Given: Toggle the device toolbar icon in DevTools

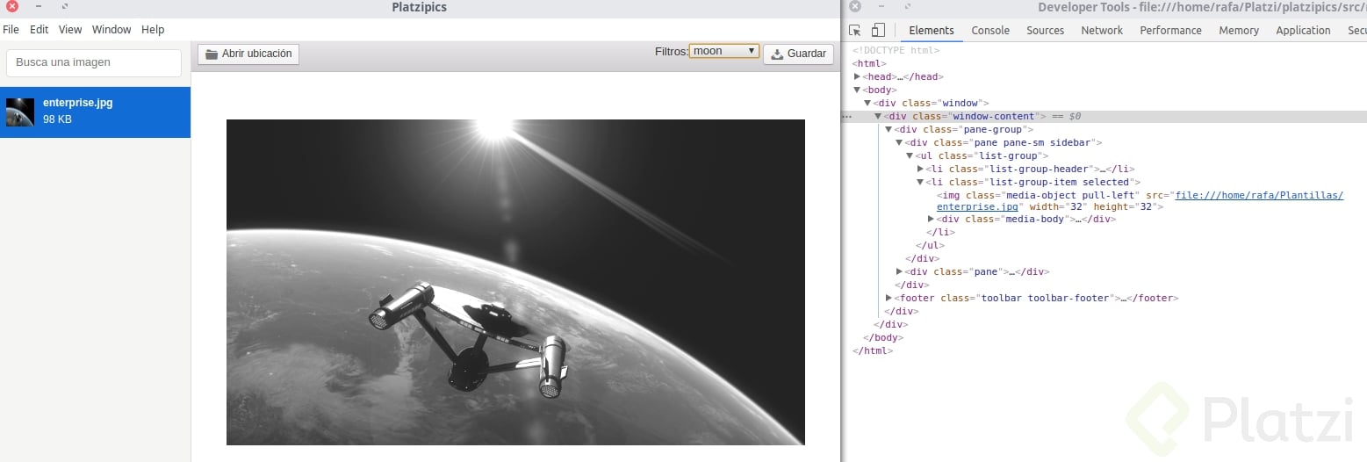Looking at the screenshot, I should pos(878,30).
